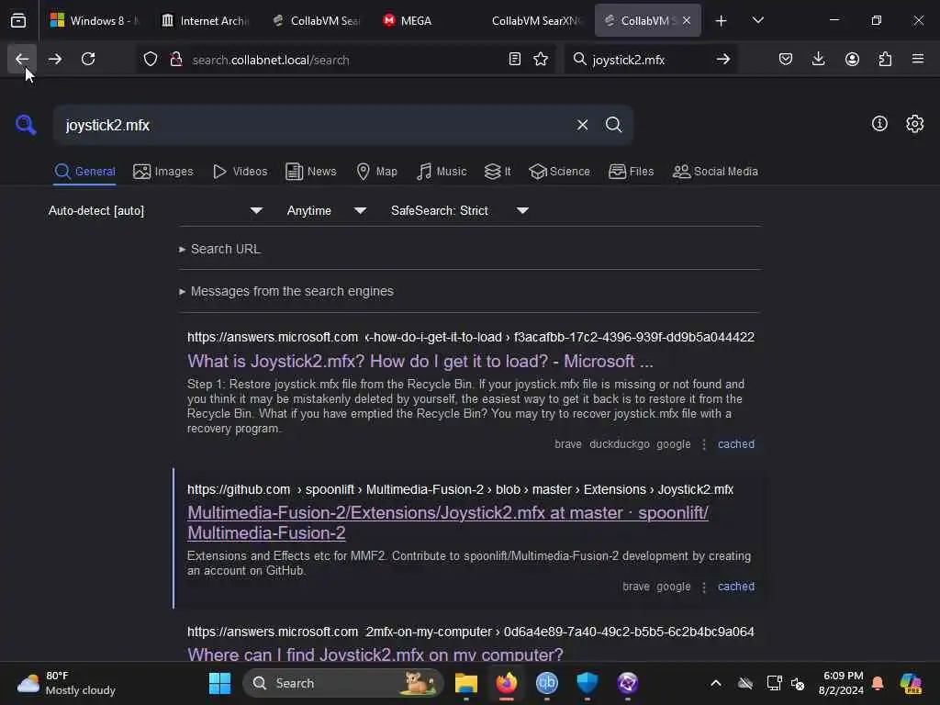This screenshot has height=705, width=940.
Task: Switch to the News category
Action: tap(310, 172)
